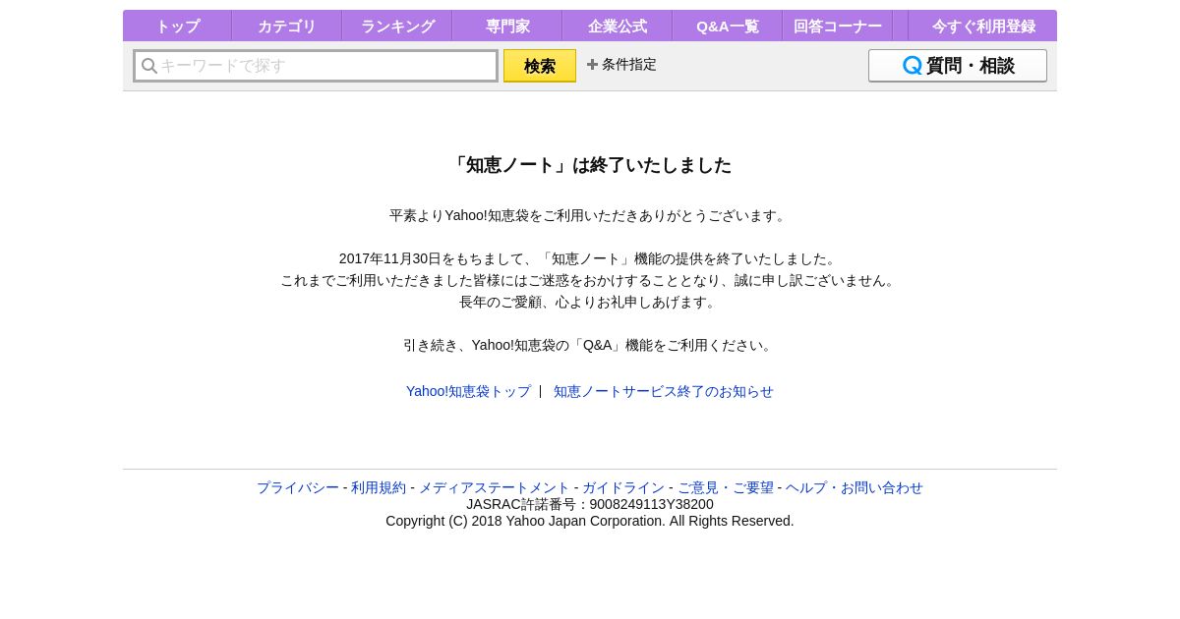Open the ヘルプ・お問い合わせ footer link
The width and height of the screenshot is (1180, 619).
tap(855, 487)
